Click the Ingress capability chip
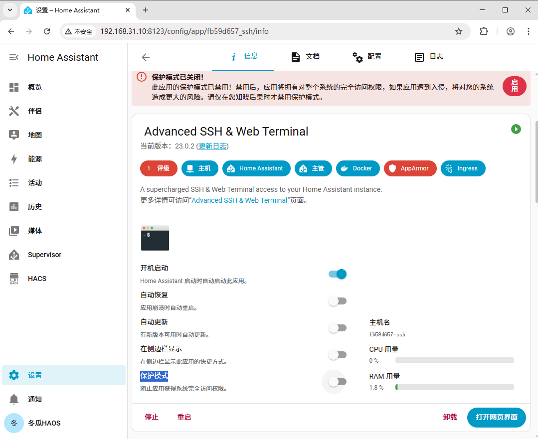This screenshot has height=439, width=538. pyautogui.click(x=463, y=168)
